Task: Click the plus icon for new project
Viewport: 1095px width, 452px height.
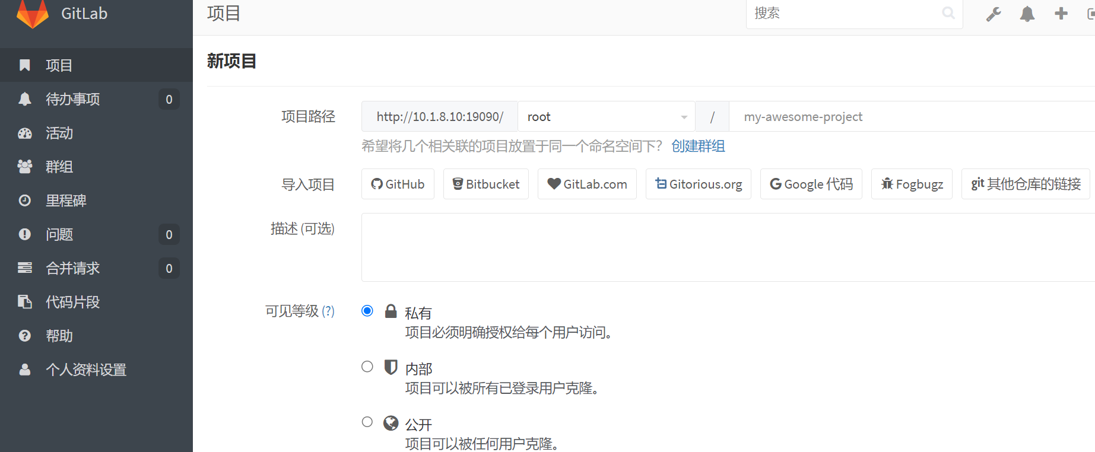Action: (x=1061, y=13)
